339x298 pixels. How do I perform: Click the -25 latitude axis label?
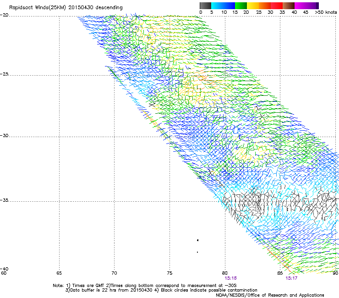click(4, 74)
